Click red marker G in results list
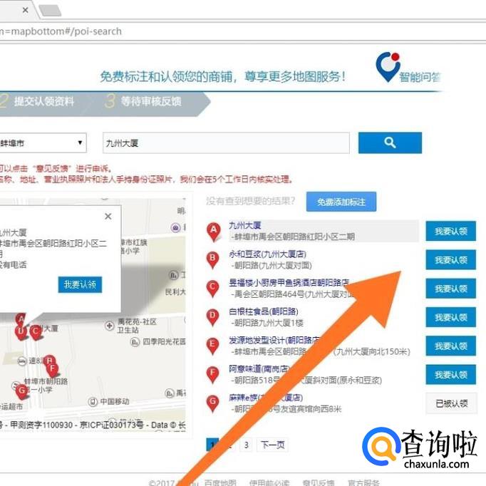486x486 pixels. pos(212,403)
